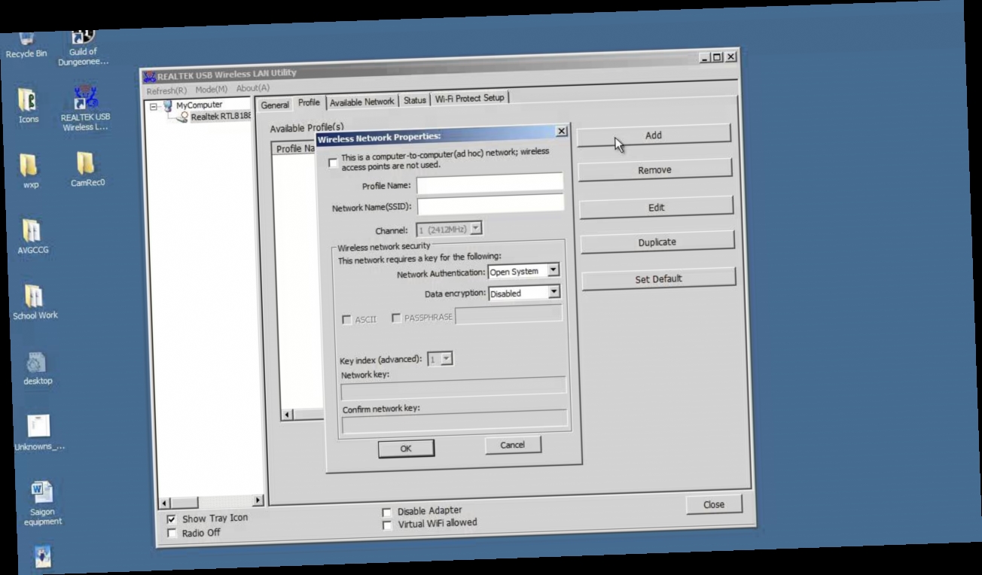This screenshot has width=982, height=575.
Task: Select the AVGCCG folder icon
Action: point(32,237)
